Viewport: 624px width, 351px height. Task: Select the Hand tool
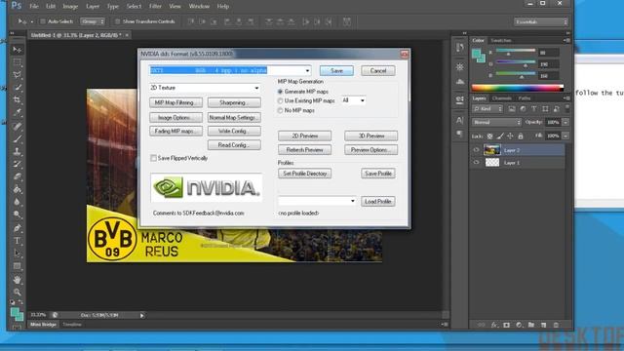[17, 280]
